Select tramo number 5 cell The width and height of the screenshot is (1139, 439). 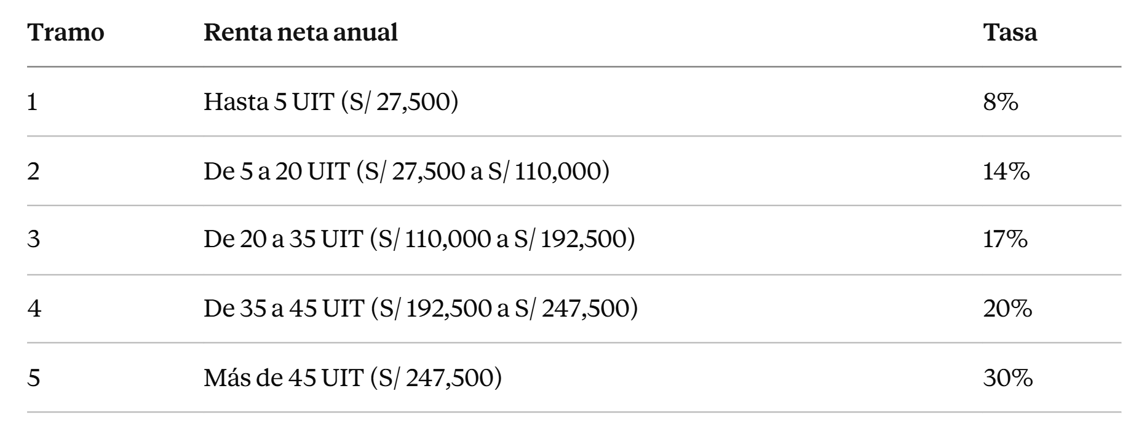pos(33,377)
